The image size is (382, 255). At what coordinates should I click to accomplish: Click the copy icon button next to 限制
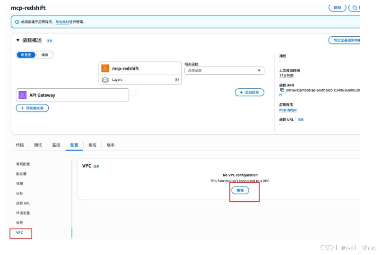(x=355, y=8)
